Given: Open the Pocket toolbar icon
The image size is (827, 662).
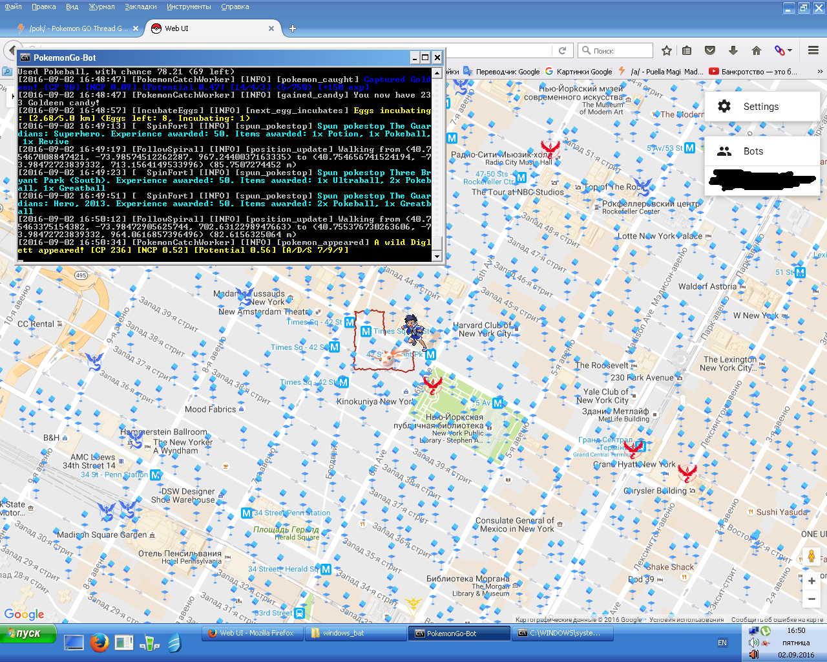Looking at the screenshot, I should [710, 50].
